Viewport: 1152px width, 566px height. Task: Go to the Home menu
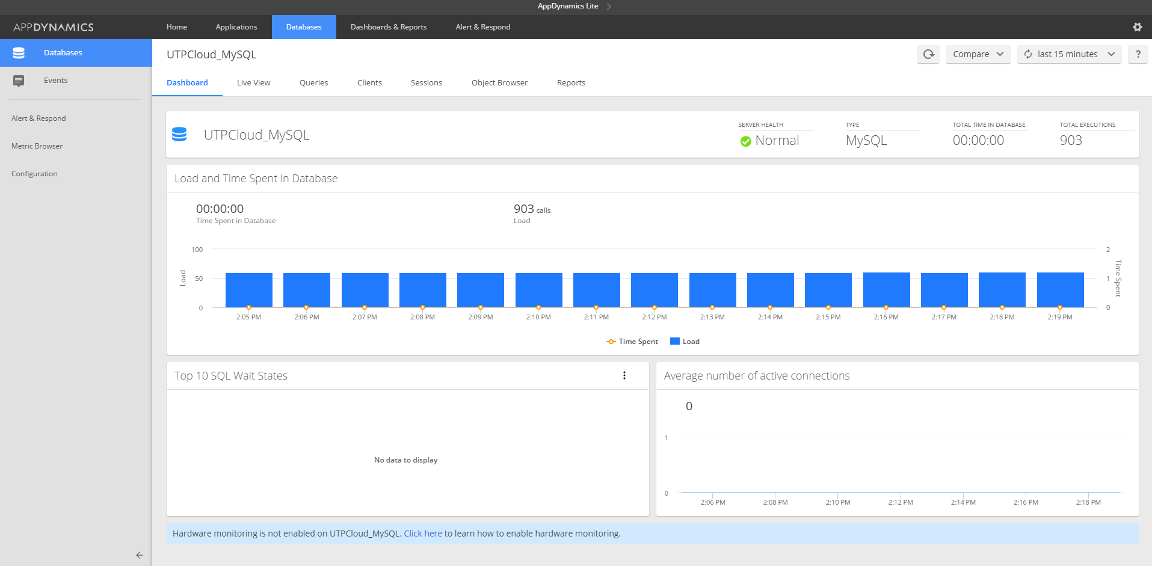coord(177,27)
